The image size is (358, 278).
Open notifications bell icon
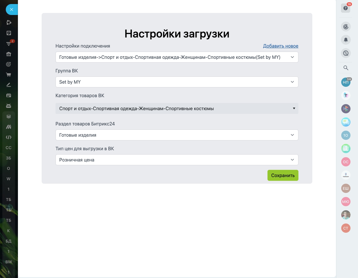346,40
